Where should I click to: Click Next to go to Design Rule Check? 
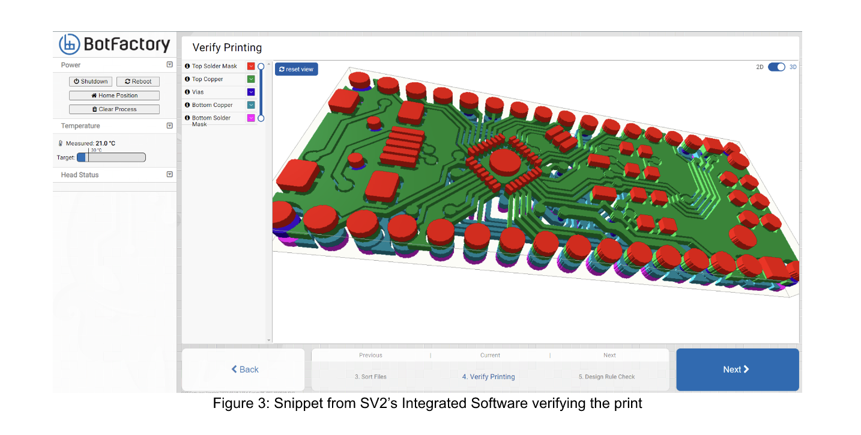click(x=737, y=370)
